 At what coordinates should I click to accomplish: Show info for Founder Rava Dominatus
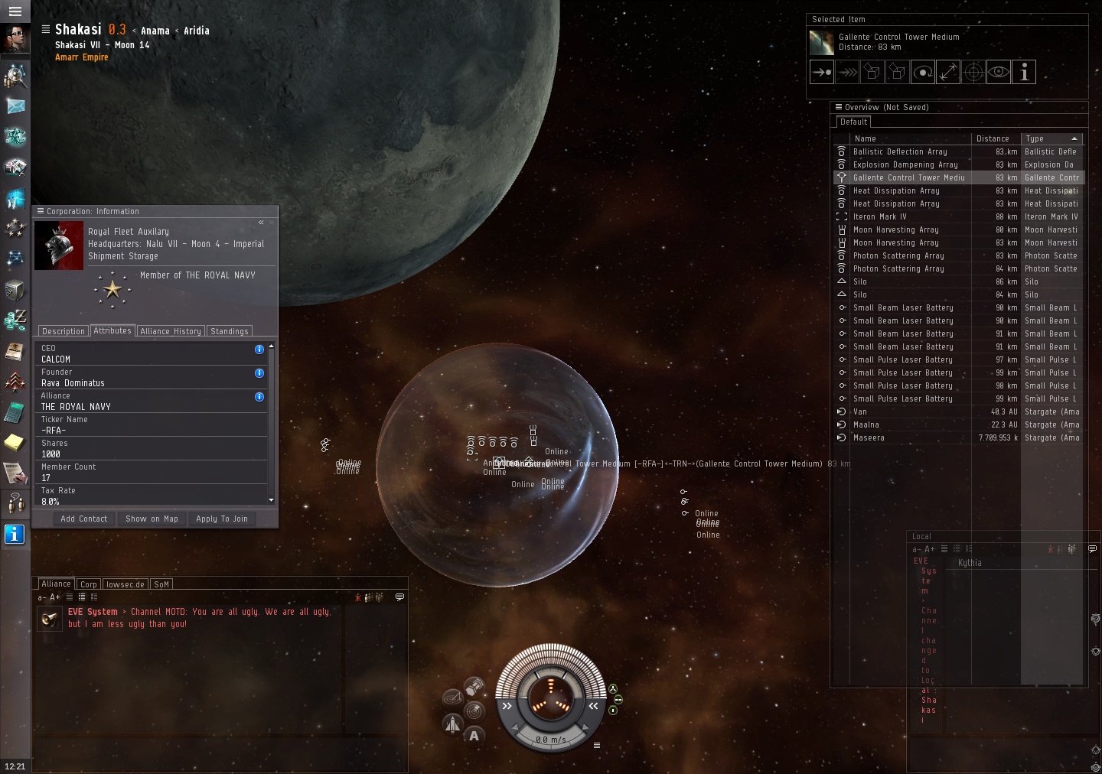(x=259, y=373)
